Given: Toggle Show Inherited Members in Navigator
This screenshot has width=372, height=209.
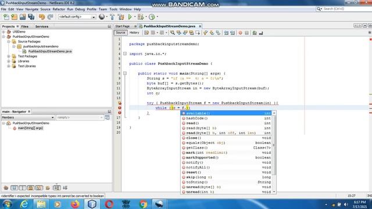Looking at the screenshot, I should pos(6,188).
